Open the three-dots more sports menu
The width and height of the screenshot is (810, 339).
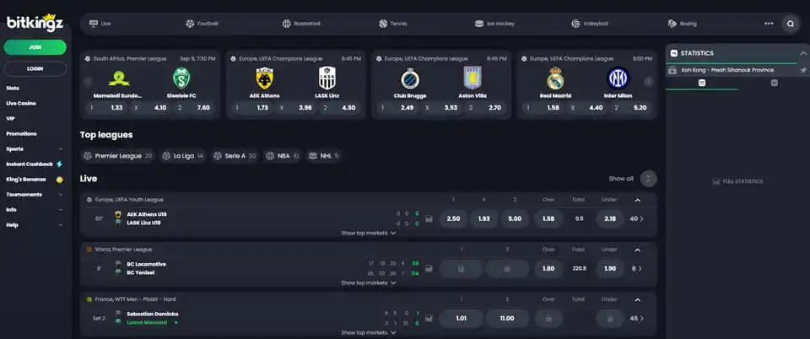point(769,24)
